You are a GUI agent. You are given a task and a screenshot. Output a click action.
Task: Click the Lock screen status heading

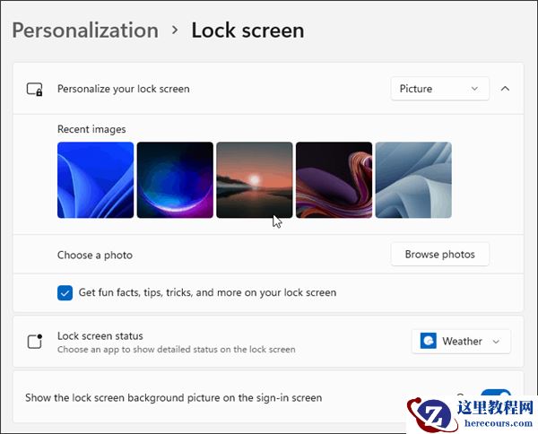100,336
